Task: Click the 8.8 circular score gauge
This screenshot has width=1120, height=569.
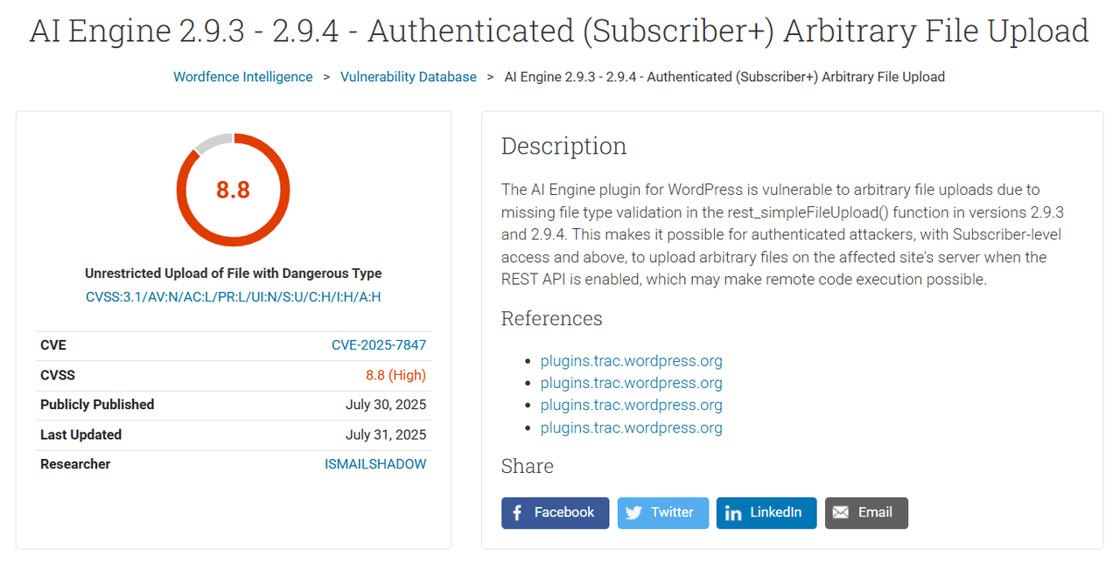Action: click(x=233, y=190)
